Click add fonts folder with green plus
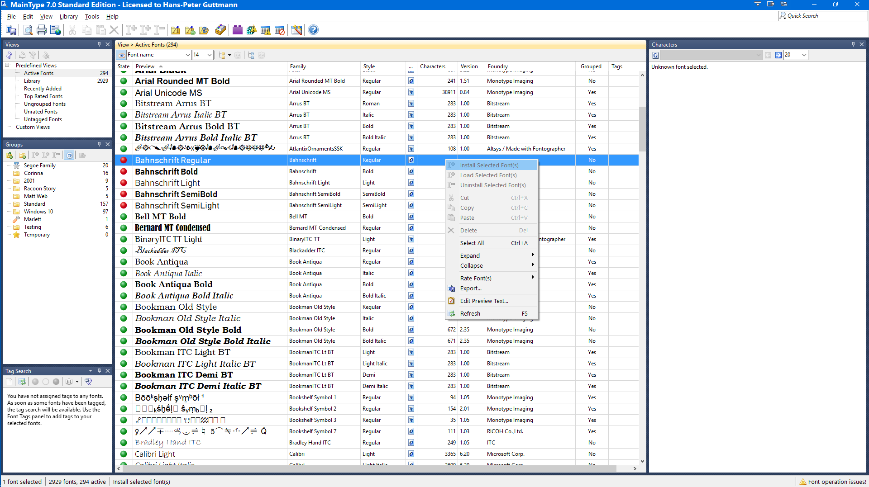 pyautogui.click(x=190, y=30)
